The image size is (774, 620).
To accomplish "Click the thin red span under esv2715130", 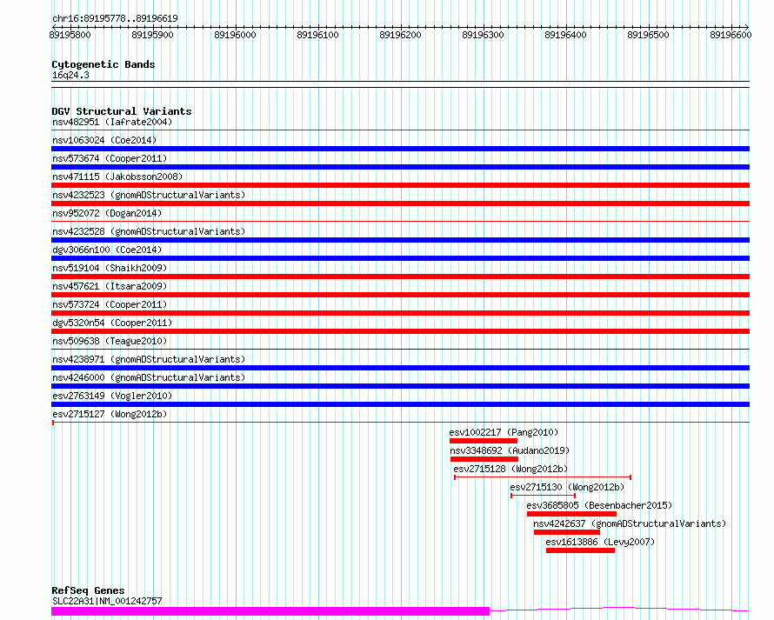I will 543,496.
